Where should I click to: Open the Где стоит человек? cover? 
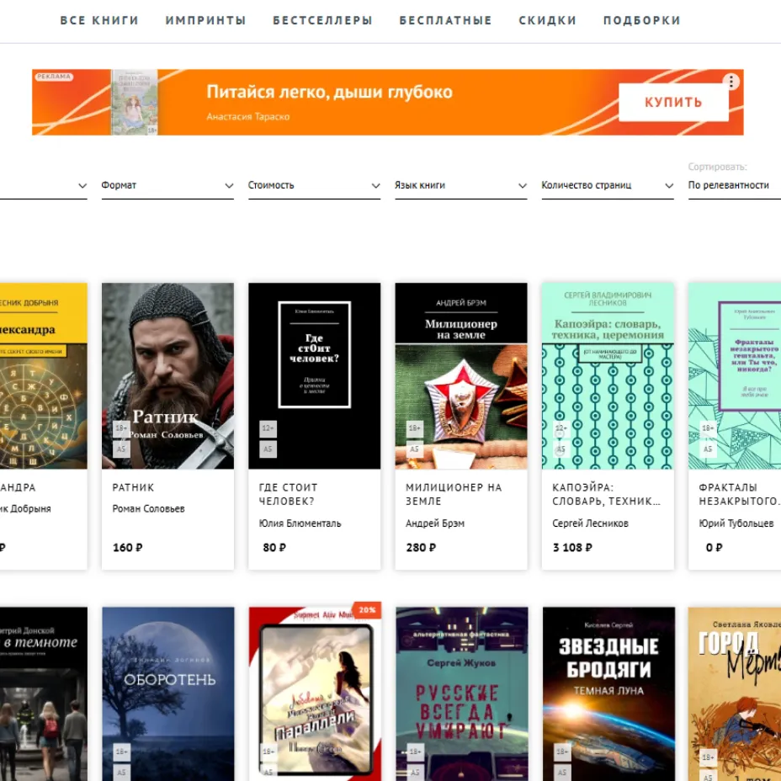coord(314,376)
